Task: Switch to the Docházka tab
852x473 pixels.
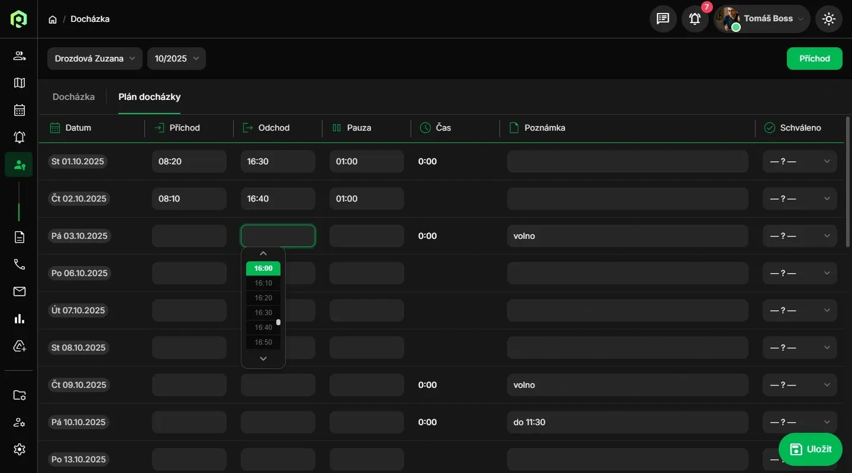Action: 73,97
